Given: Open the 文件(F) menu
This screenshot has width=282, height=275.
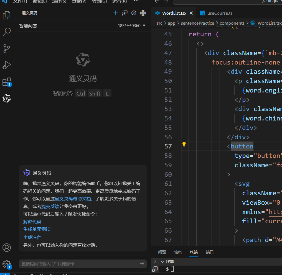Looking at the screenshot, I should click(20, 1).
